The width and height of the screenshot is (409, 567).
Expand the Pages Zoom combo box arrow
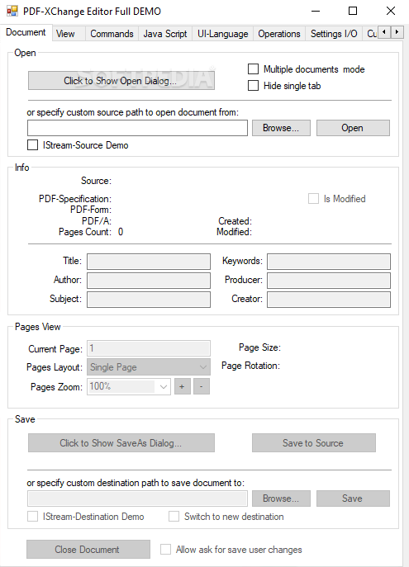[164, 387]
